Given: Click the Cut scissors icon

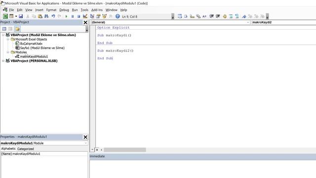Looking at the screenshot, I should pos(28,16).
